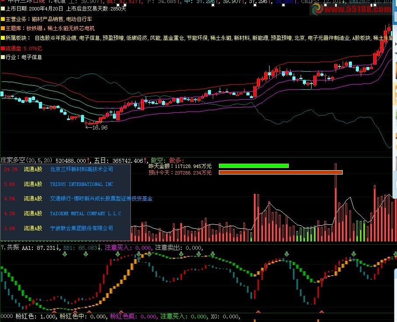Click the 庄家多空(20,5,20) indicator title
Screen dimensions: 397x322
tap(26, 160)
